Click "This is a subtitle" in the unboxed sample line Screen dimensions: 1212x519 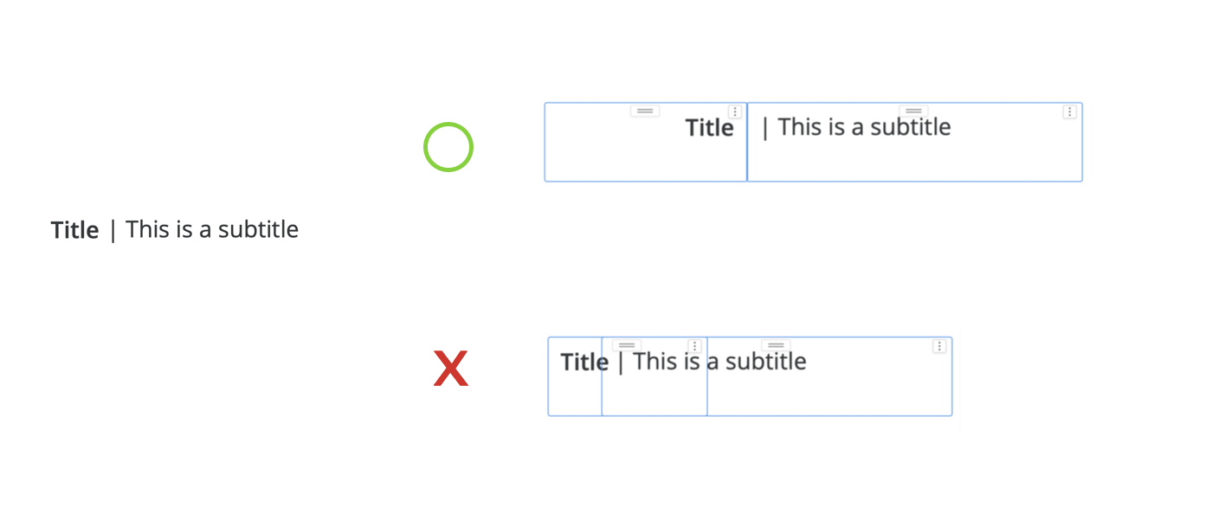[212, 229]
